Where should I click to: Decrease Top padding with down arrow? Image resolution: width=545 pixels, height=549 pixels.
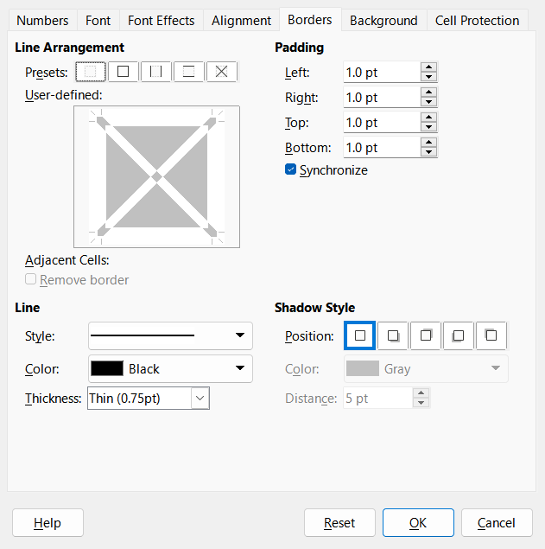click(429, 127)
